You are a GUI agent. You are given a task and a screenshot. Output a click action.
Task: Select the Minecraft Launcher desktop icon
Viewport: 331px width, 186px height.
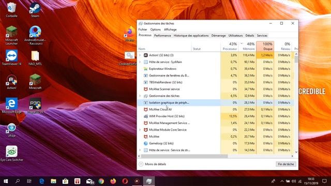11,35
